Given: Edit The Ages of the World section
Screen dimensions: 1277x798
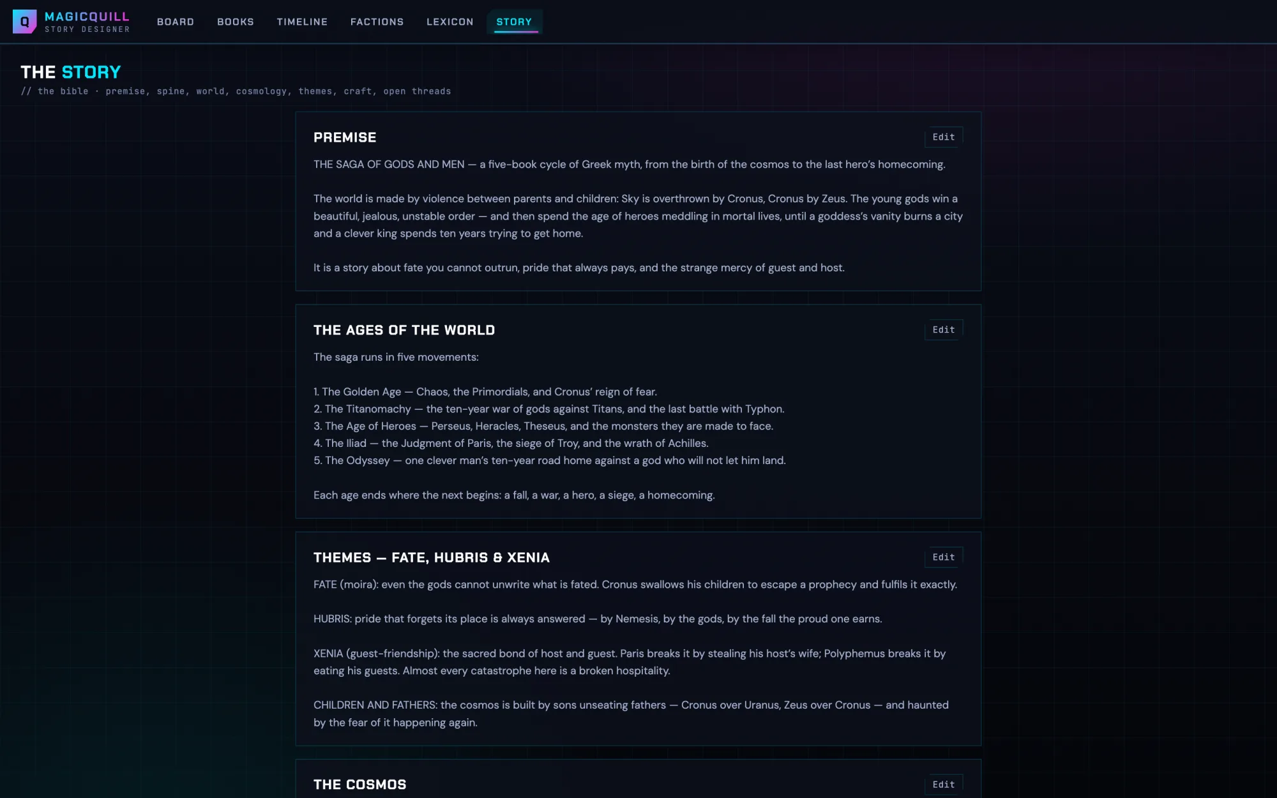Looking at the screenshot, I should pyautogui.click(x=943, y=330).
